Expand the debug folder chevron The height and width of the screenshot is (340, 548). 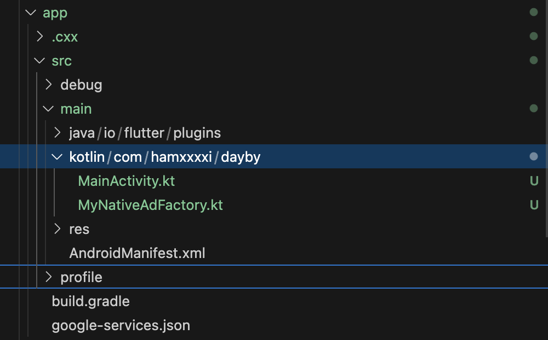tap(49, 84)
